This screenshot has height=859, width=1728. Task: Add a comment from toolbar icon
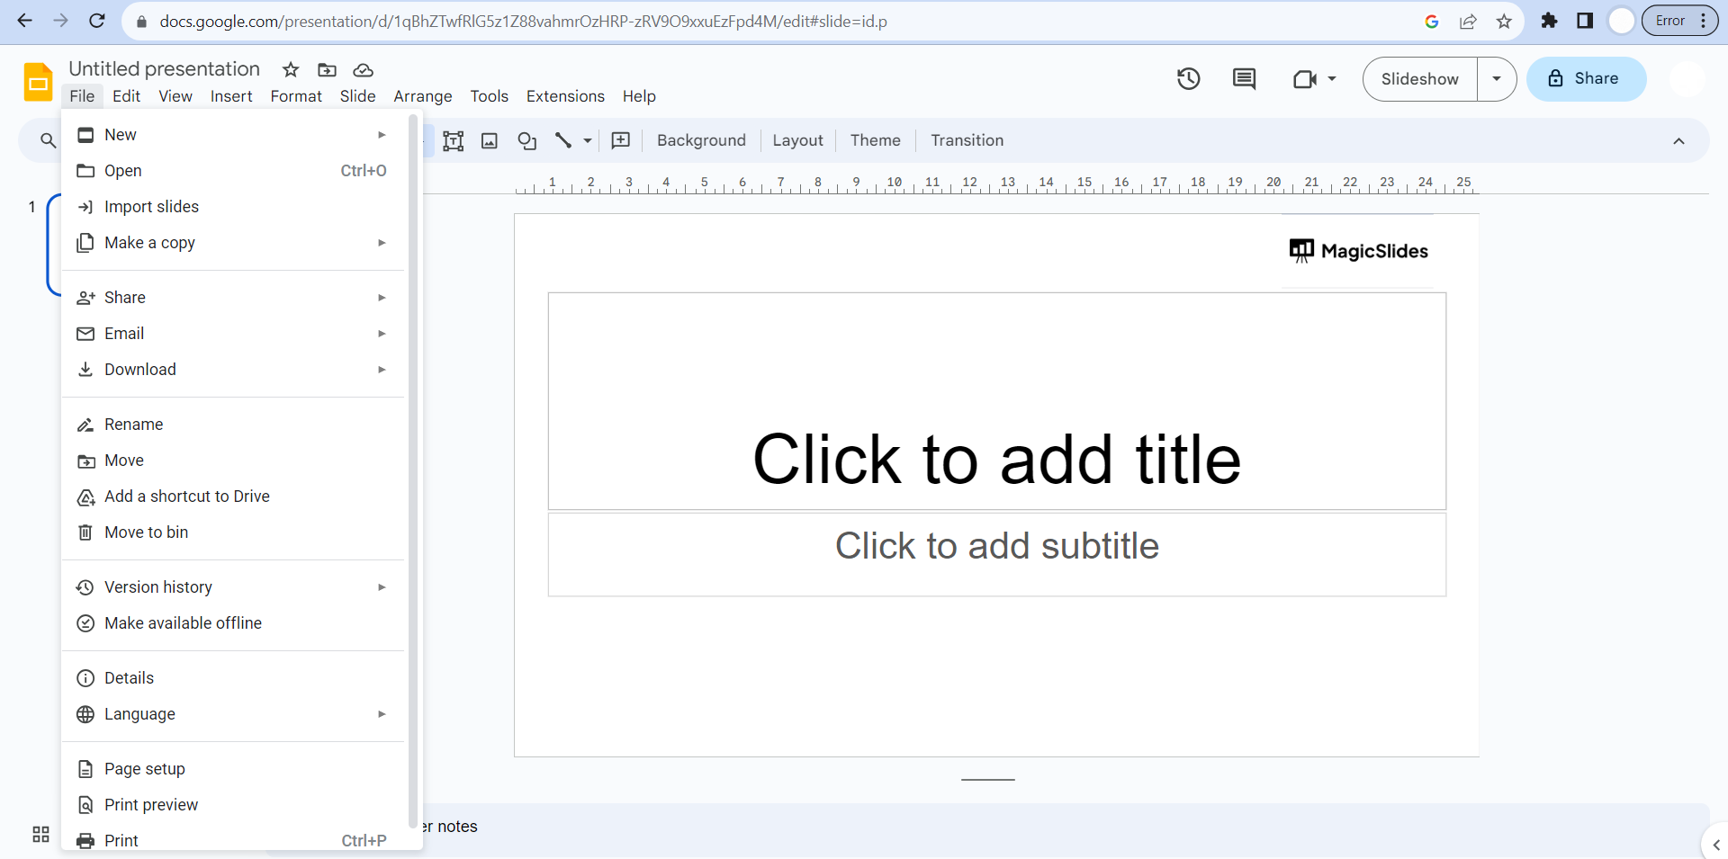tap(621, 140)
